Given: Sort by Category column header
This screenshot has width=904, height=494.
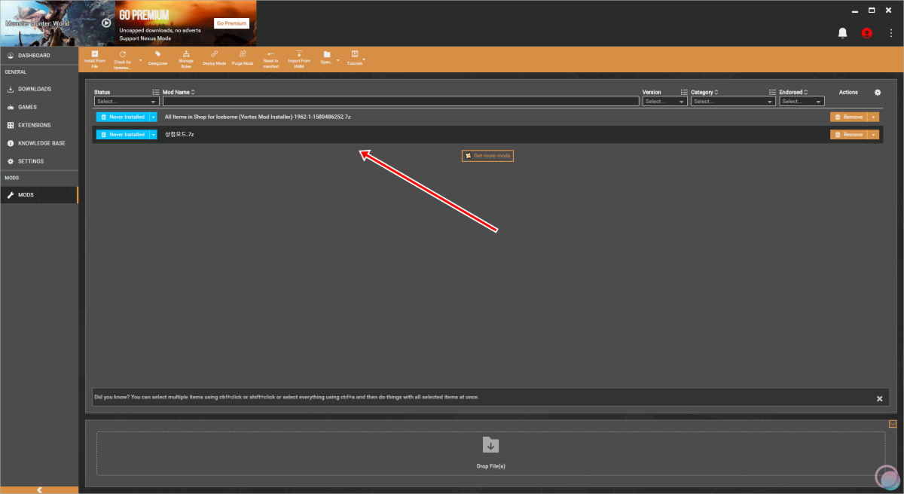Looking at the screenshot, I should [704, 92].
